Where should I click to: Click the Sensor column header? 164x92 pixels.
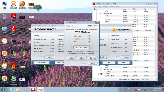point(108,9)
